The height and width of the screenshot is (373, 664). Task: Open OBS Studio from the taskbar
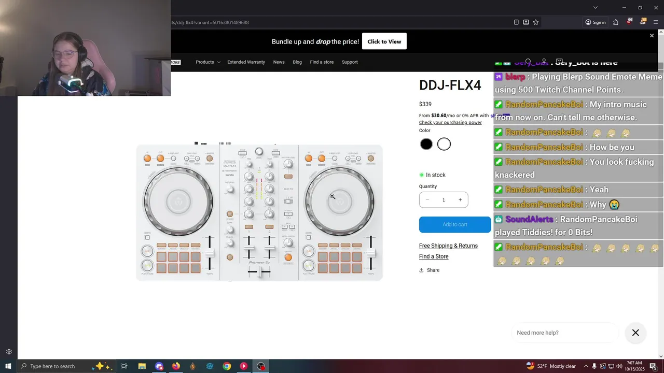(261, 366)
